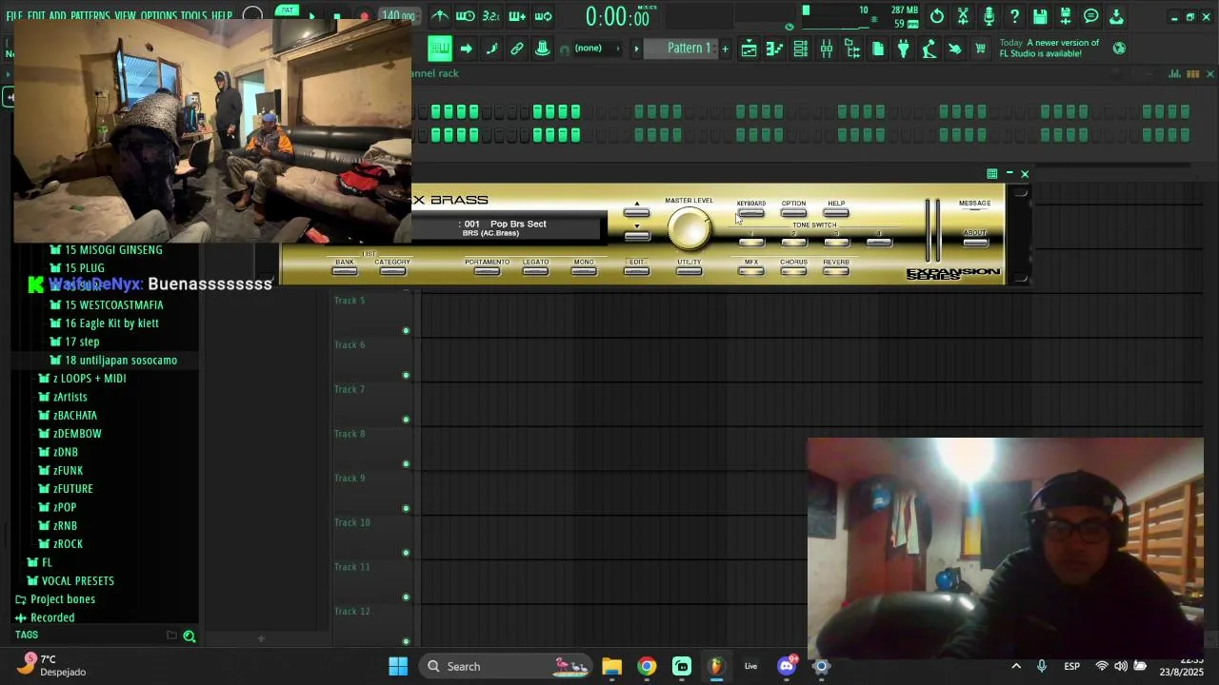
Task: Click the stamp tool icon
Action: 543,49
